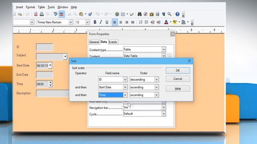Open the Show Draw Functions icon

click(132, 14)
